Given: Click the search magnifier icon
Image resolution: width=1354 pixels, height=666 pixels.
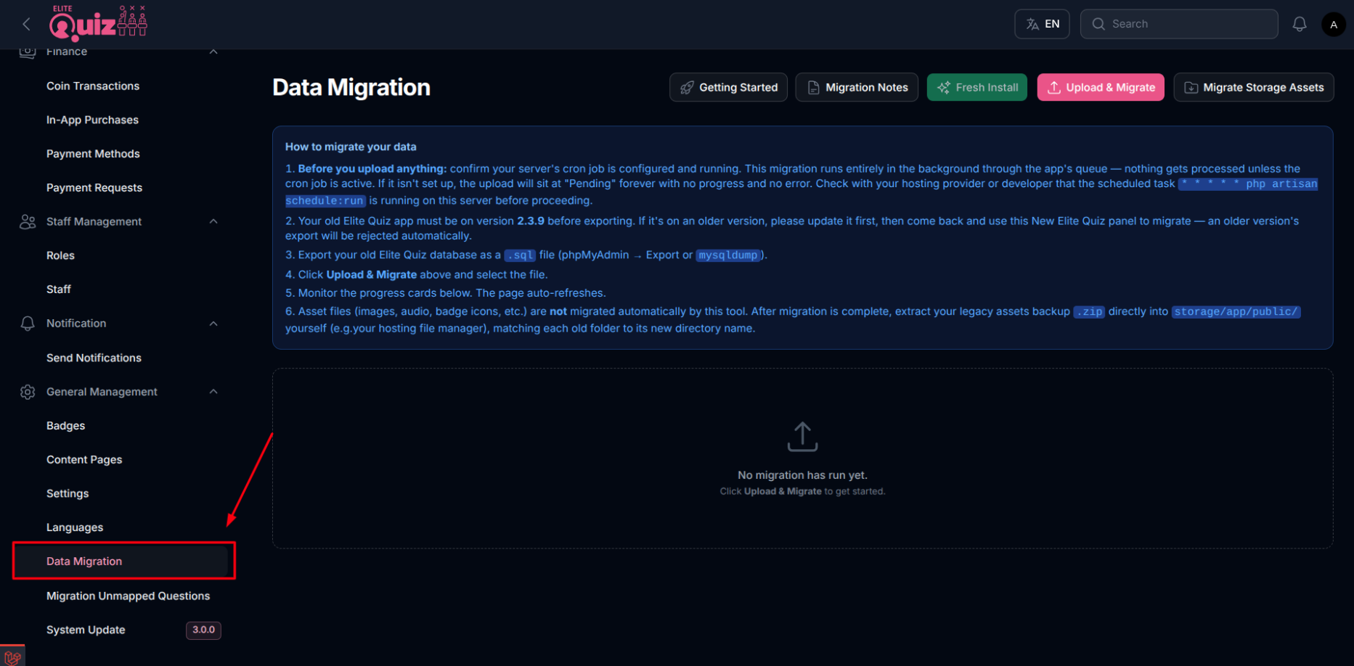Looking at the screenshot, I should (1098, 24).
